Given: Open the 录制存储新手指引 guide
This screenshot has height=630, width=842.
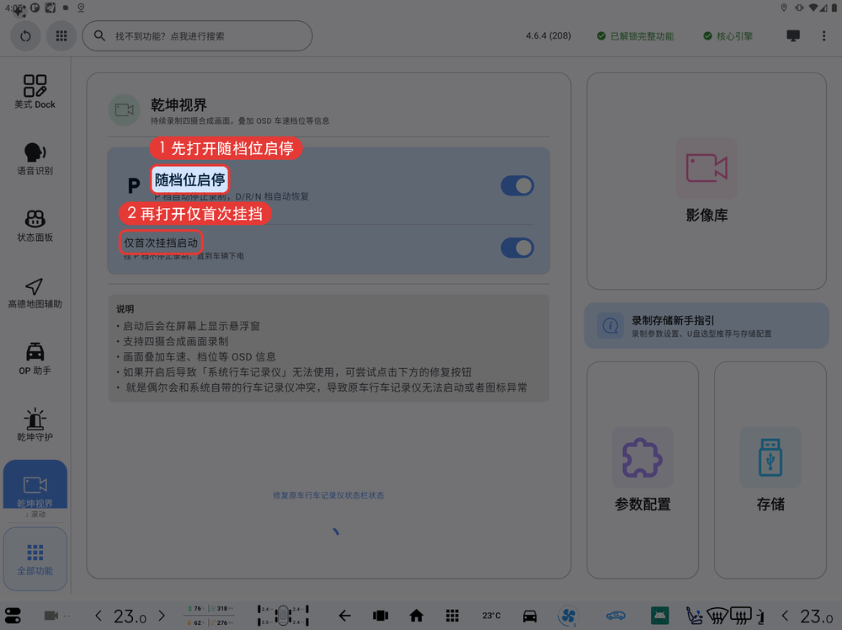Looking at the screenshot, I should (x=706, y=325).
